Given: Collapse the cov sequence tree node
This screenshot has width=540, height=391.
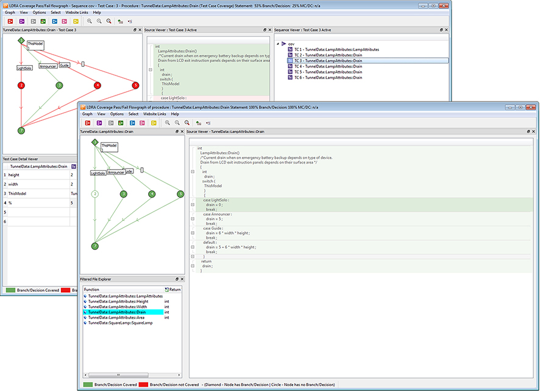Looking at the screenshot, I should pos(278,44).
